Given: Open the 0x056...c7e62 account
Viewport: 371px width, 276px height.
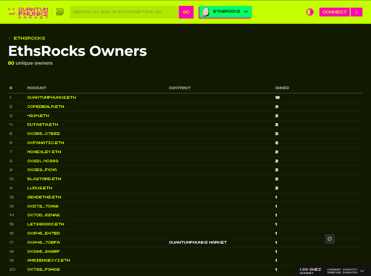Looking at the screenshot, I should (44, 134).
